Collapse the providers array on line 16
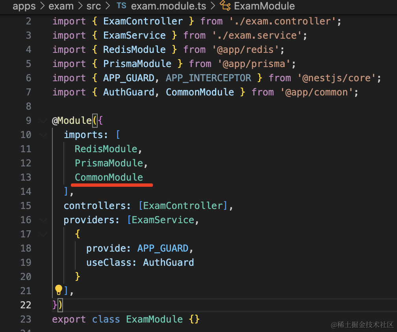 43,220
